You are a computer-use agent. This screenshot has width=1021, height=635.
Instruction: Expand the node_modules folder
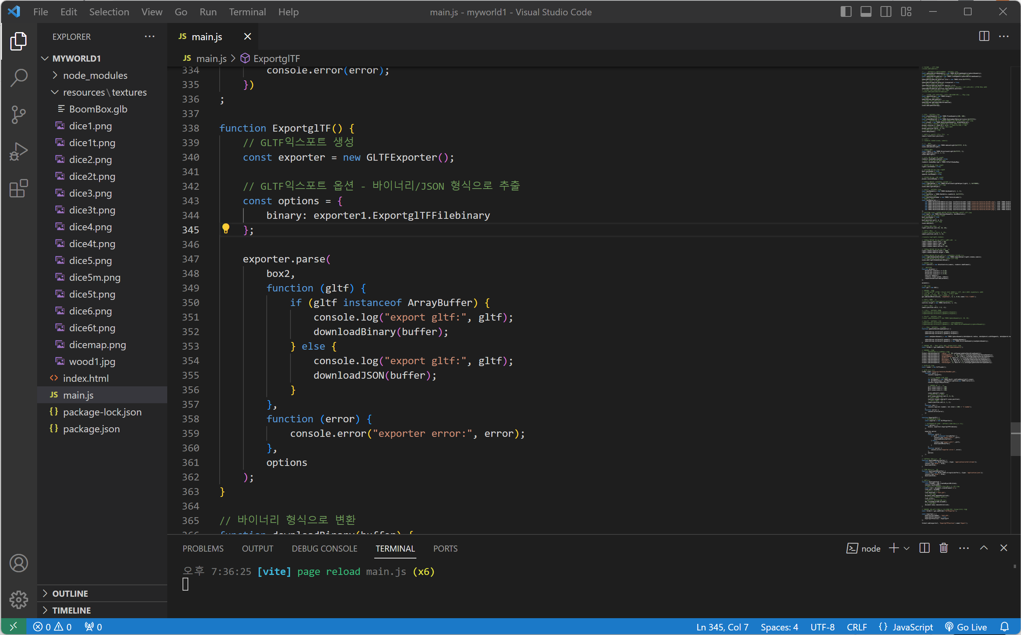[x=95, y=75]
